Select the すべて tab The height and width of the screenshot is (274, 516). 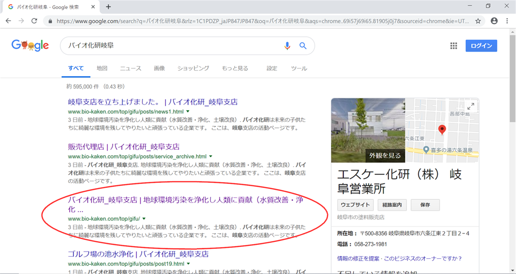[x=76, y=68]
